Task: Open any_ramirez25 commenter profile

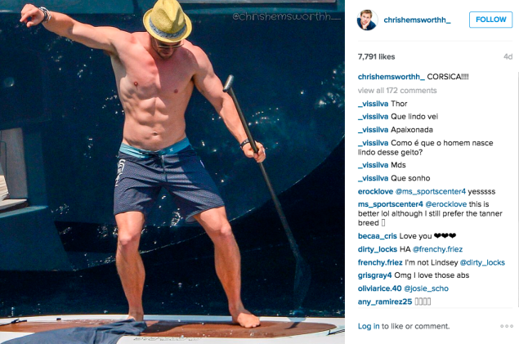Action: coord(385,302)
